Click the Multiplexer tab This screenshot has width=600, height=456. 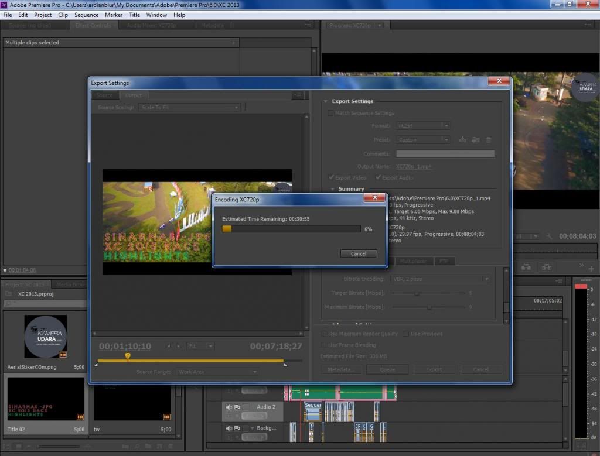point(413,261)
